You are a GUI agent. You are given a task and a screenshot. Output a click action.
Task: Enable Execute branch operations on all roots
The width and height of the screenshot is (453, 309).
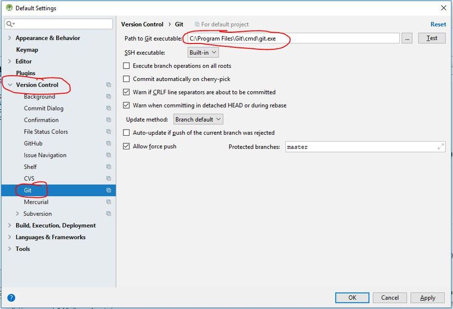(126, 66)
